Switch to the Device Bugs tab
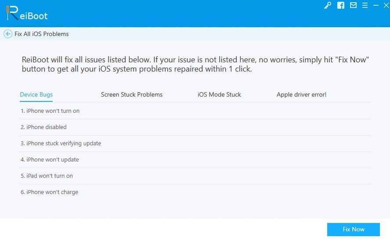 click(36, 94)
